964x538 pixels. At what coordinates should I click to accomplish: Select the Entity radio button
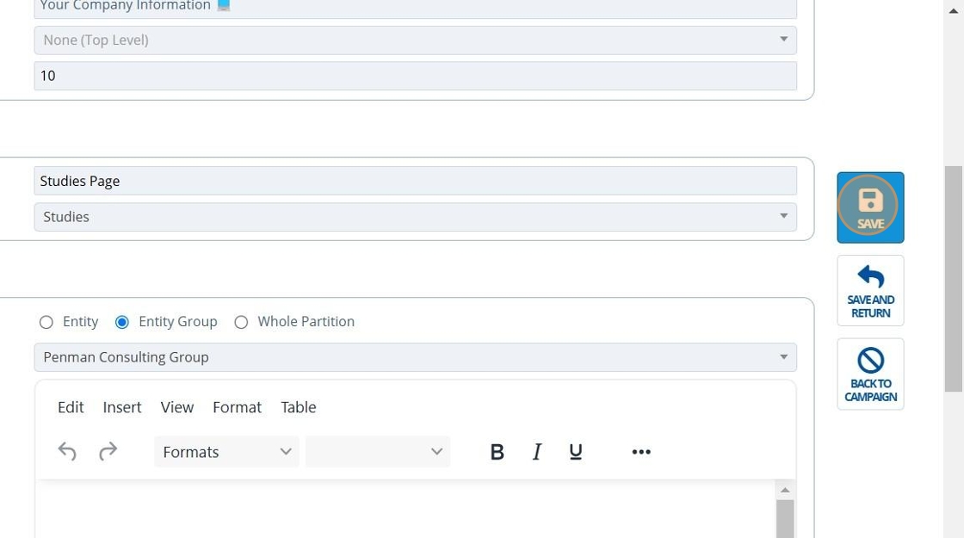tap(46, 322)
